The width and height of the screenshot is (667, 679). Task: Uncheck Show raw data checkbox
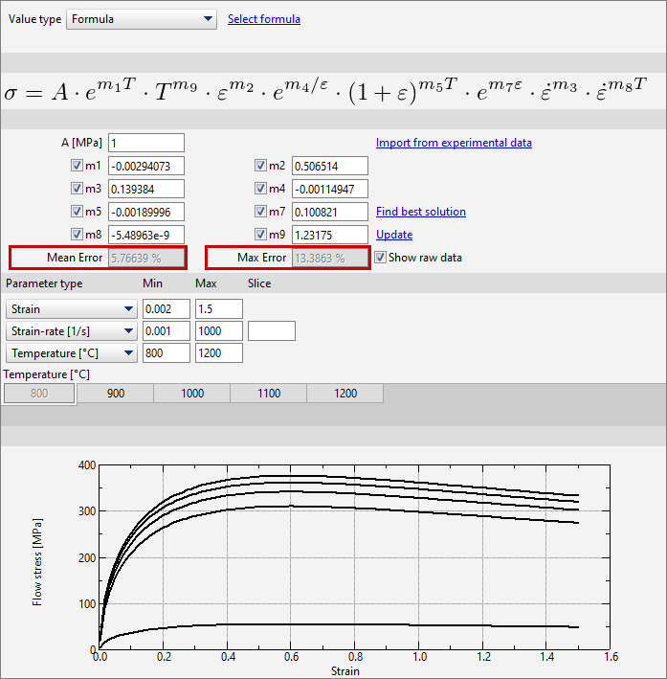click(x=381, y=258)
